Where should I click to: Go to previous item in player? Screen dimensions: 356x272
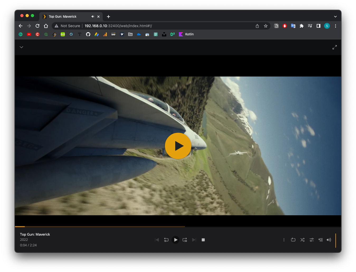[x=157, y=240]
